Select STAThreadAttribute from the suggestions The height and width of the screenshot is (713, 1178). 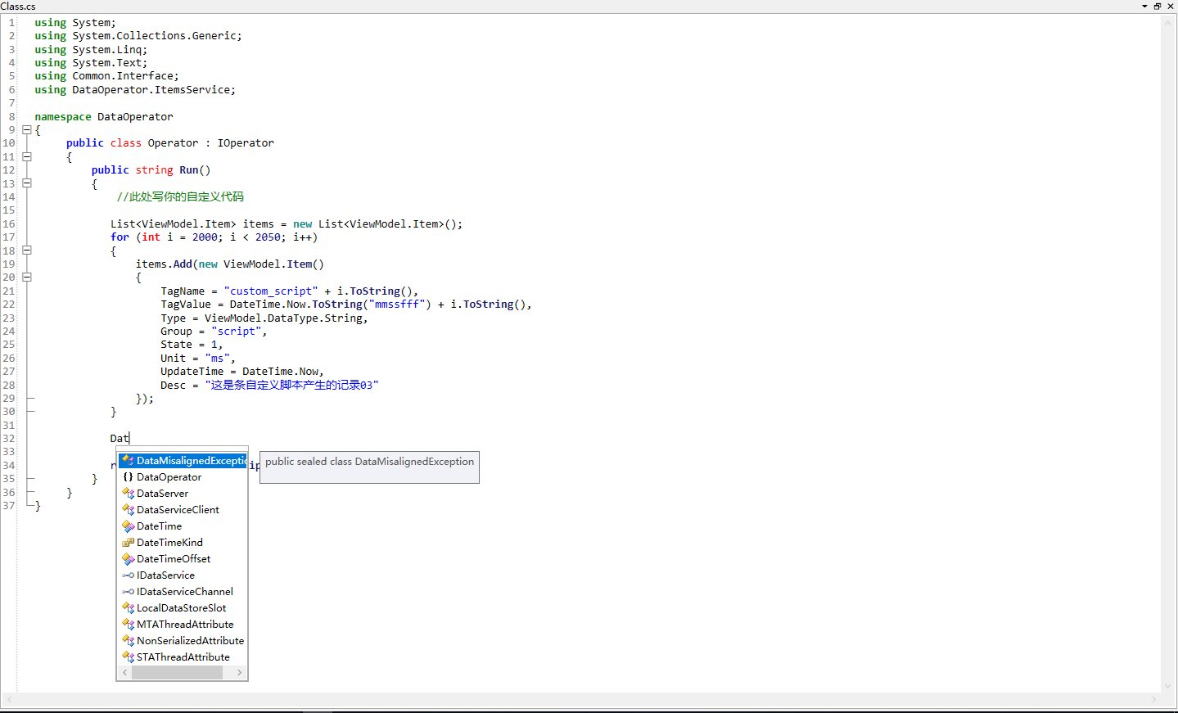tap(183, 657)
